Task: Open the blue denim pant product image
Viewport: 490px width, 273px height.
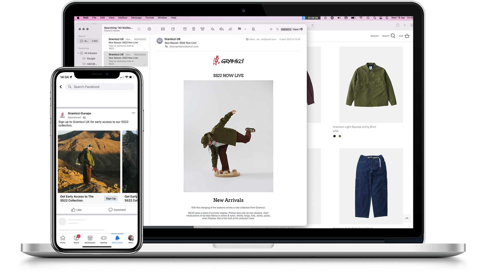Action: tap(371, 186)
